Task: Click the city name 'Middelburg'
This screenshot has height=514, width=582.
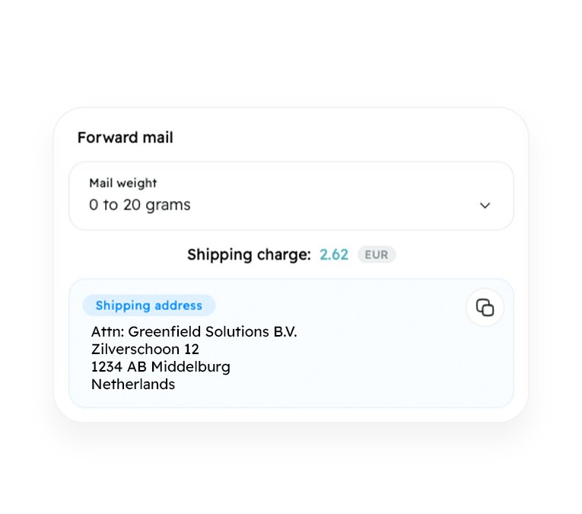Action: click(191, 367)
